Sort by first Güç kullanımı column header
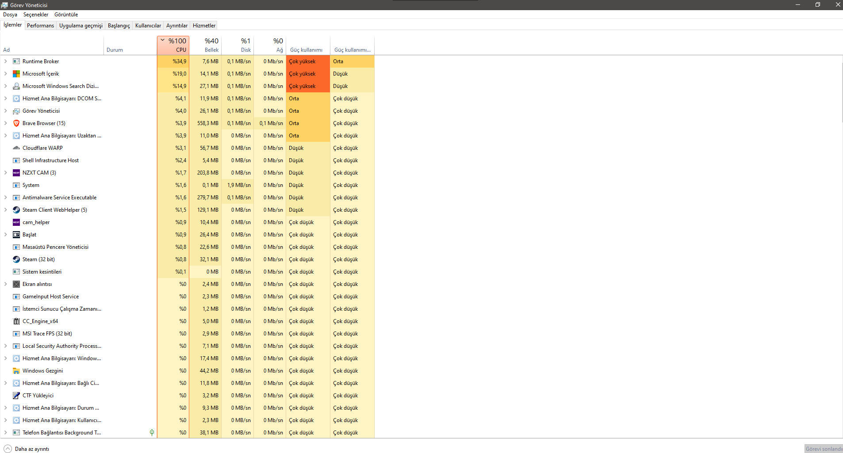This screenshot has width=843, height=453. (x=308, y=46)
